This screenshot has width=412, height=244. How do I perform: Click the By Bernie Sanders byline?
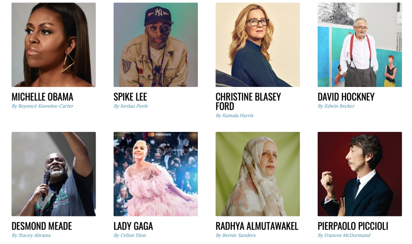point(236,235)
